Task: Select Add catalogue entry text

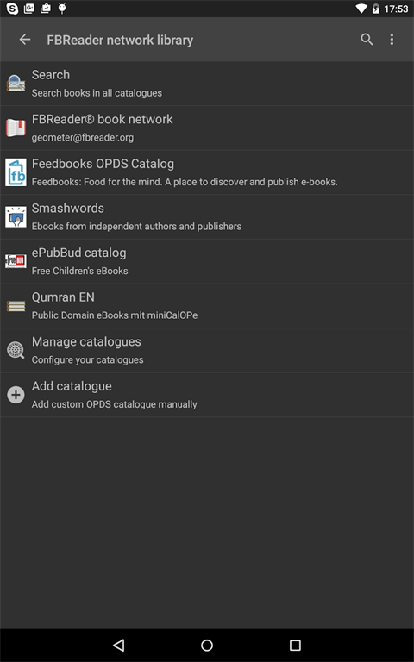Action: (72, 386)
